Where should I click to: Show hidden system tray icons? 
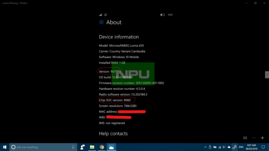(x=205, y=147)
